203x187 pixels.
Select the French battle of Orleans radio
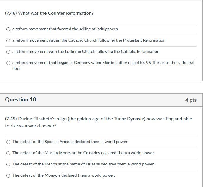(9, 165)
